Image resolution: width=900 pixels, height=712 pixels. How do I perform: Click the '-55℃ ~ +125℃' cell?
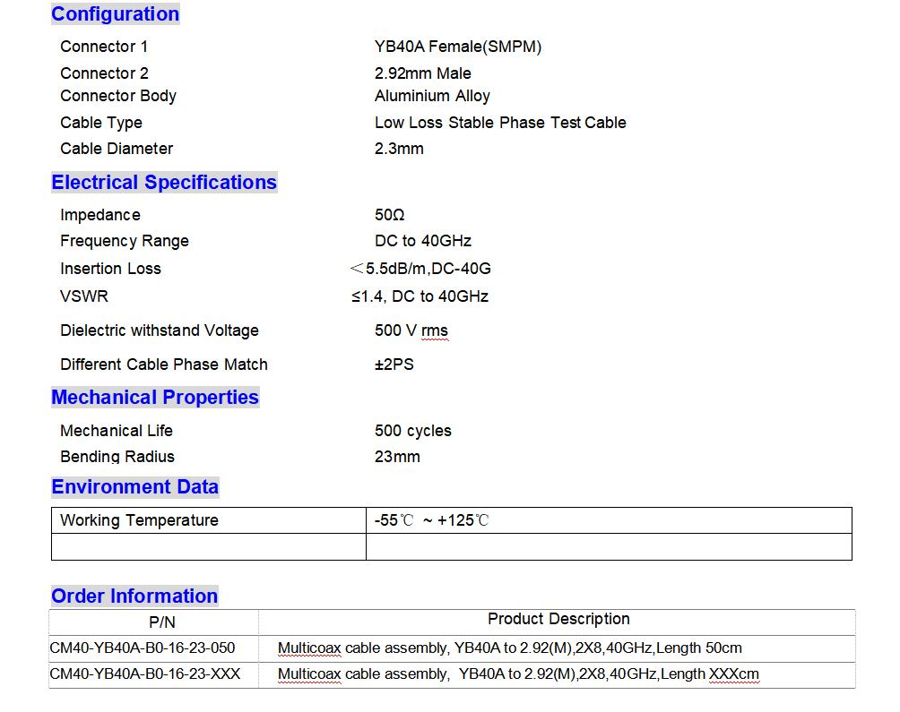coord(609,520)
